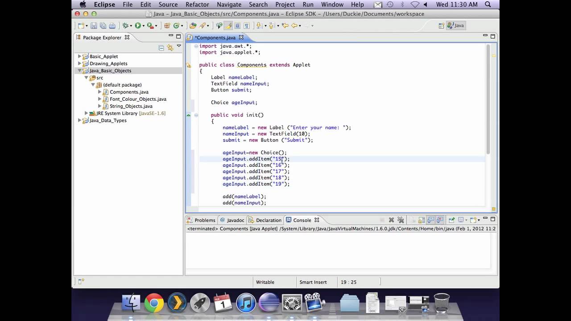Click Remove Launch X icon in Console
The height and width of the screenshot is (321, 571).
pyautogui.click(x=391, y=220)
